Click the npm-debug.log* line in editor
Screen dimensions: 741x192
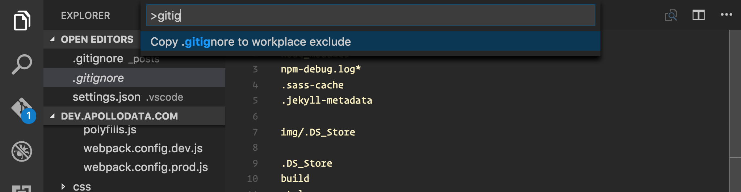(x=321, y=69)
